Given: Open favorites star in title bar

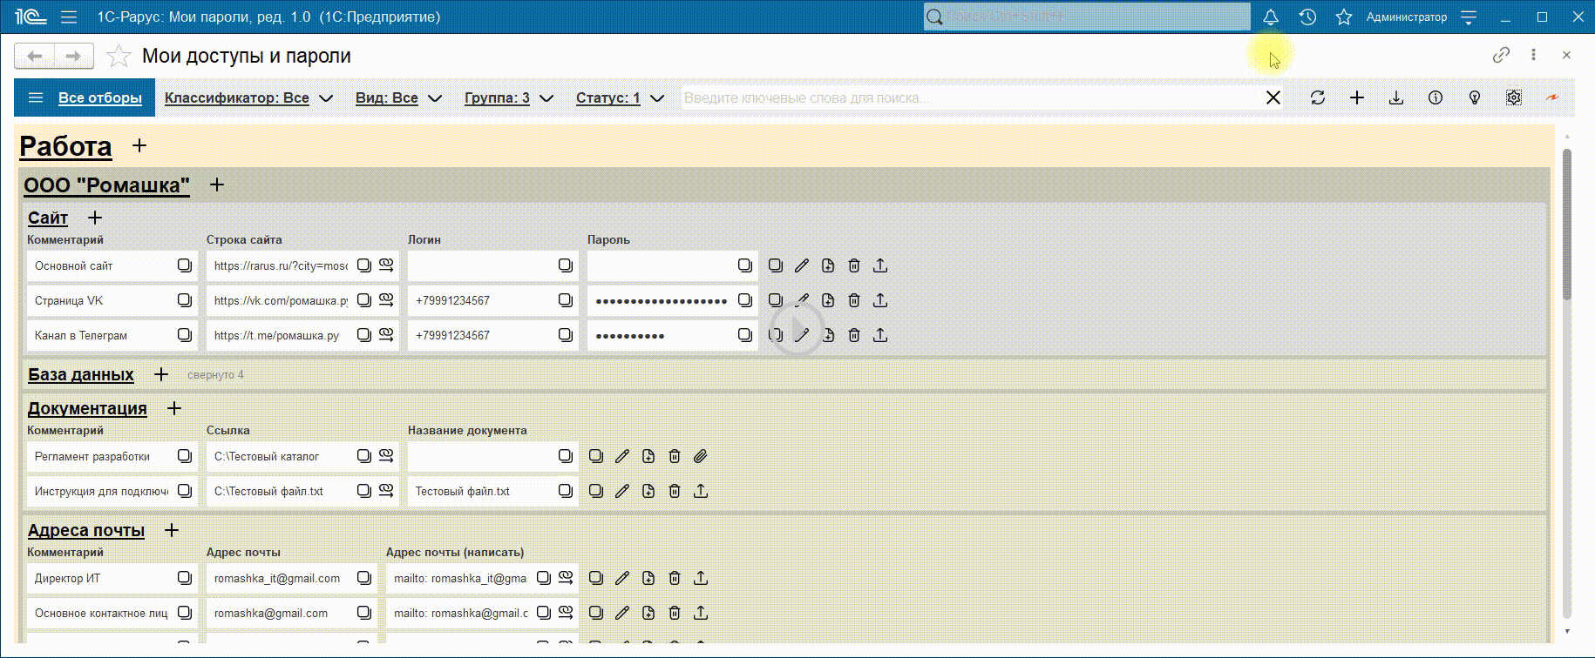Looking at the screenshot, I should coord(1344,17).
